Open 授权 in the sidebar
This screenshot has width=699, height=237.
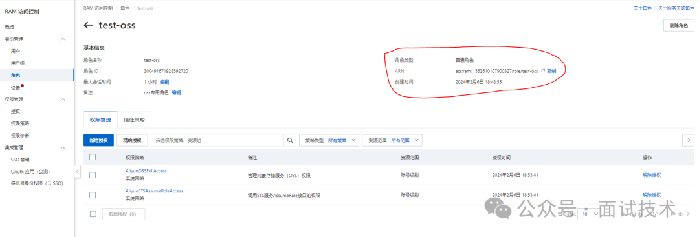(x=16, y=112)
